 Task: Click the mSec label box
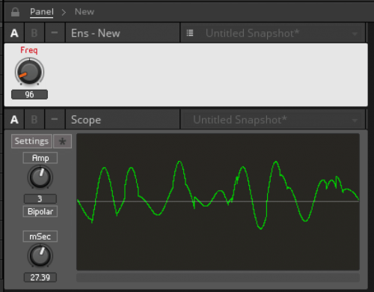[40, 237]
